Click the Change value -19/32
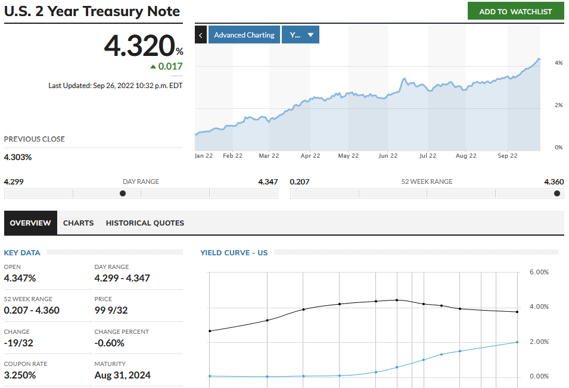 18,343
